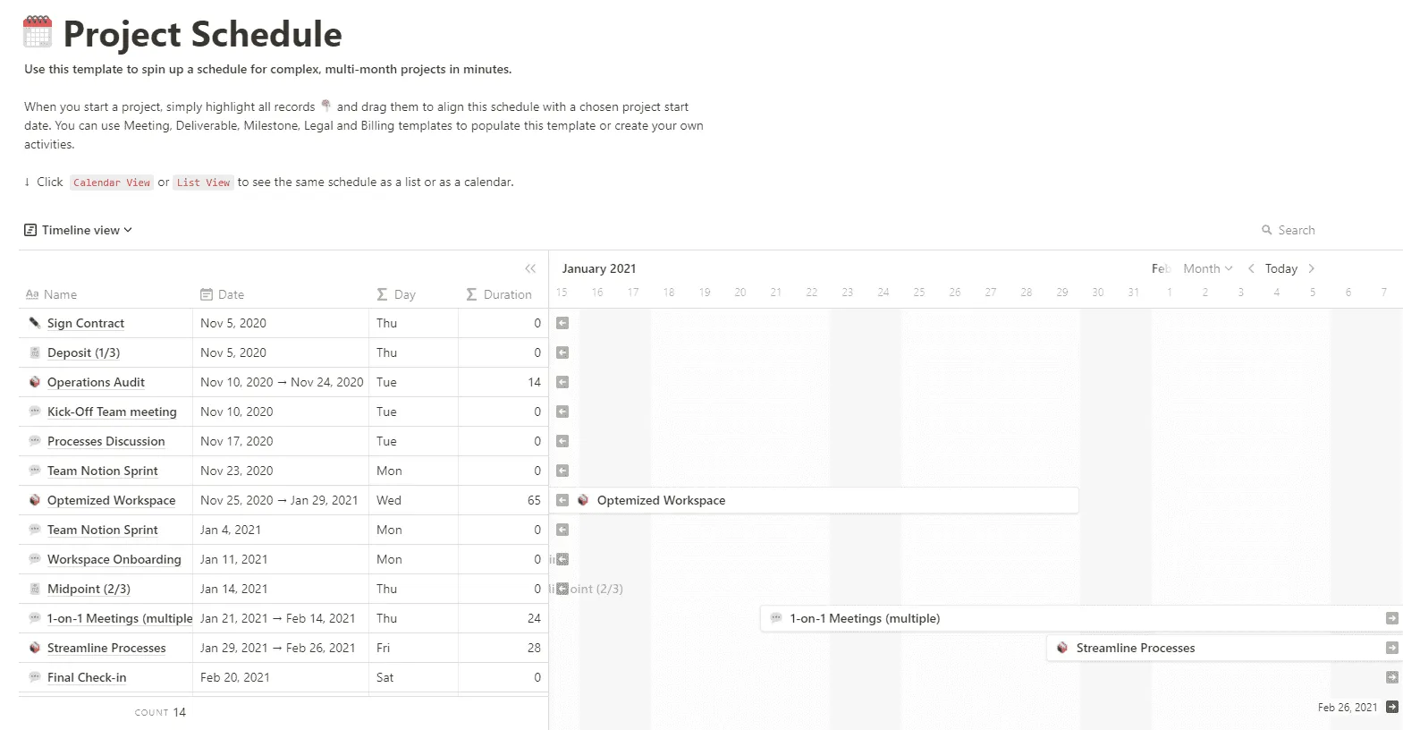Open the Kick-Off Team meeting record
Image resolution: width=1403 pixels, height=730 pixels.
[112, 412]
